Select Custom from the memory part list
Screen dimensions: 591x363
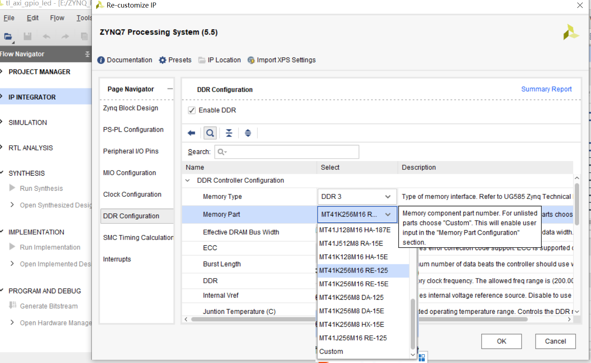(331, 351)
